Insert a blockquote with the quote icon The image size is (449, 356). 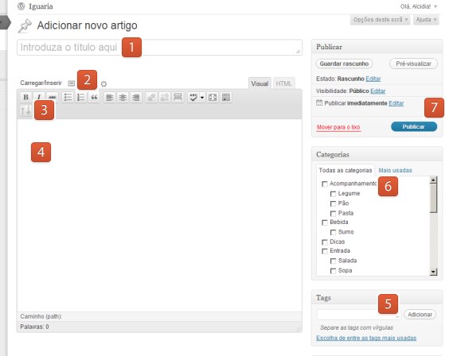[x=94, y=97]
